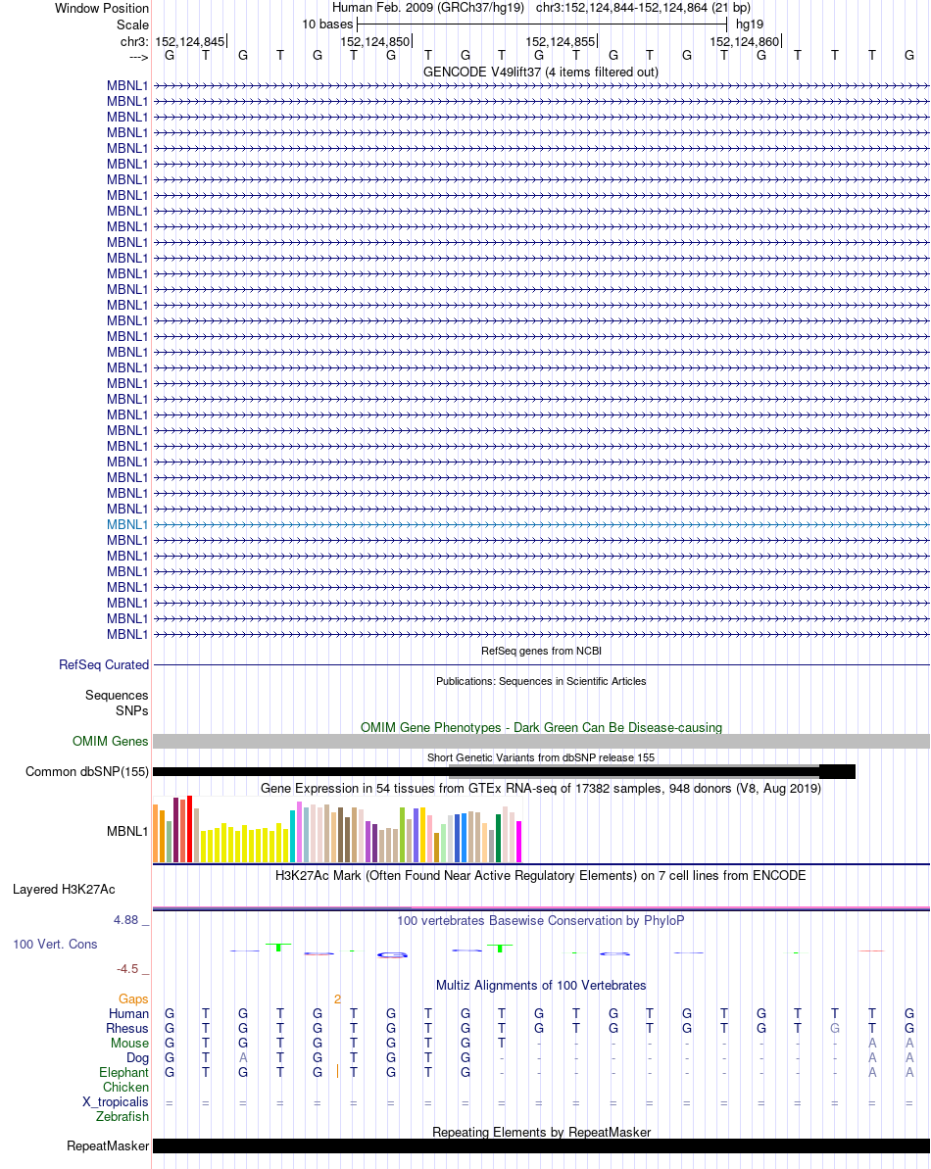
Task: Click the orange 'Gaps' label
Action: point(133,999)
